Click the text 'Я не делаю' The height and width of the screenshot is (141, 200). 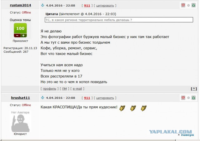51,31
